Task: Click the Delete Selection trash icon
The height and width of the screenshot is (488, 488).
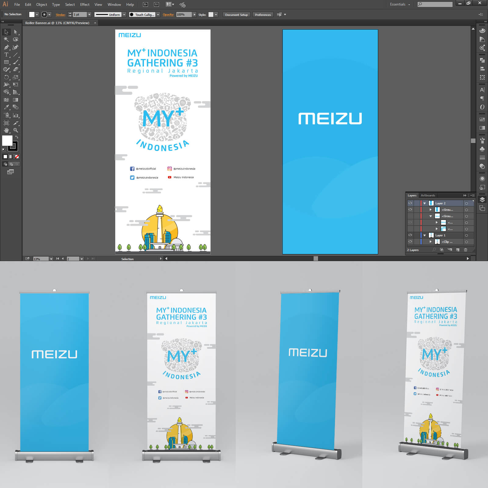Action: click(465, 250)
